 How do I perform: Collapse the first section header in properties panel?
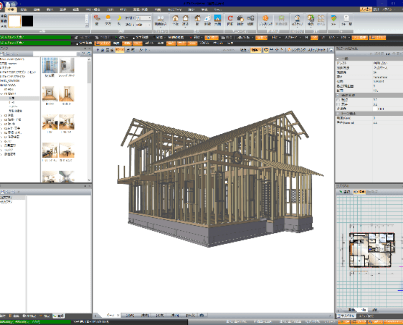tap(338, 58)
